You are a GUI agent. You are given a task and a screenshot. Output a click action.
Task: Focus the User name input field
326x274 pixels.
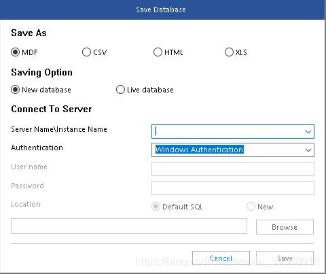click(233, 169)
